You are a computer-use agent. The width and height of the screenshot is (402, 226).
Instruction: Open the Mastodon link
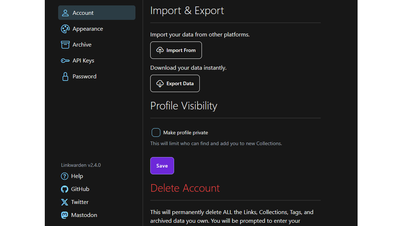[84, 215]
